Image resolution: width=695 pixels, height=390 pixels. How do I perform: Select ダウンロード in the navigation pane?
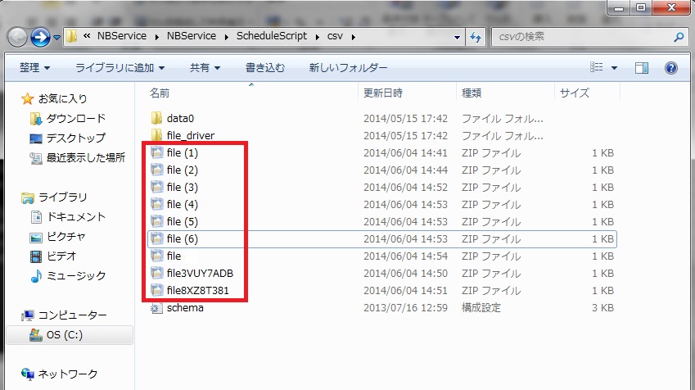pos(75,118)
